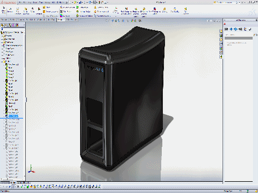Click the SolidWorks logo in the title bar
Screen dimensions: 258x193
click(x=8, y=3)
